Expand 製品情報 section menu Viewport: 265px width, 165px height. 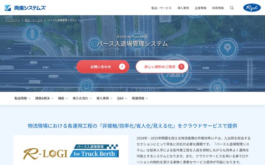[22, 98]
